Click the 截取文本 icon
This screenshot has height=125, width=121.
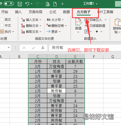click(23, 32)
